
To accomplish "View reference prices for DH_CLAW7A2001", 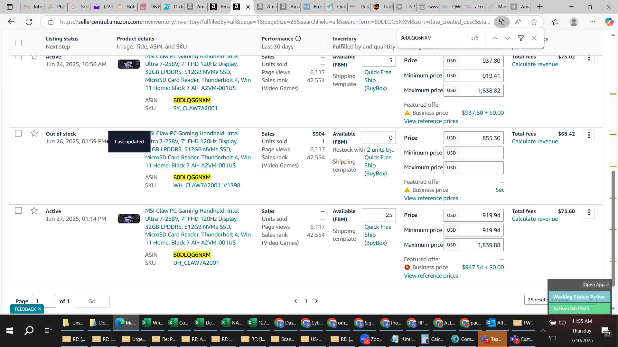I will 431,276.
